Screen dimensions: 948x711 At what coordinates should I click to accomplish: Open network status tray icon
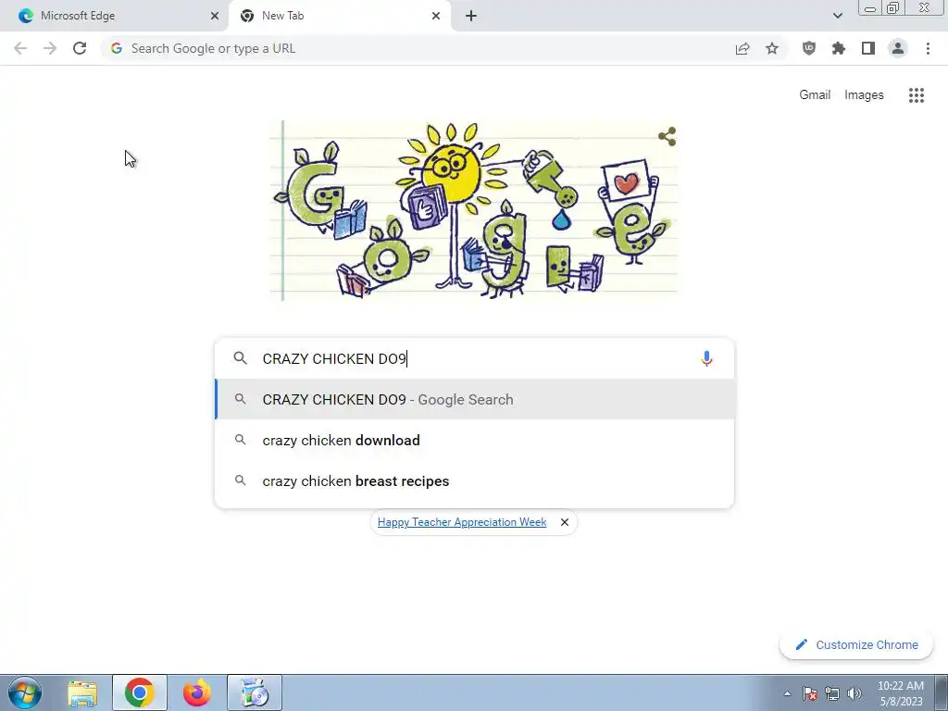click(832, 693)
